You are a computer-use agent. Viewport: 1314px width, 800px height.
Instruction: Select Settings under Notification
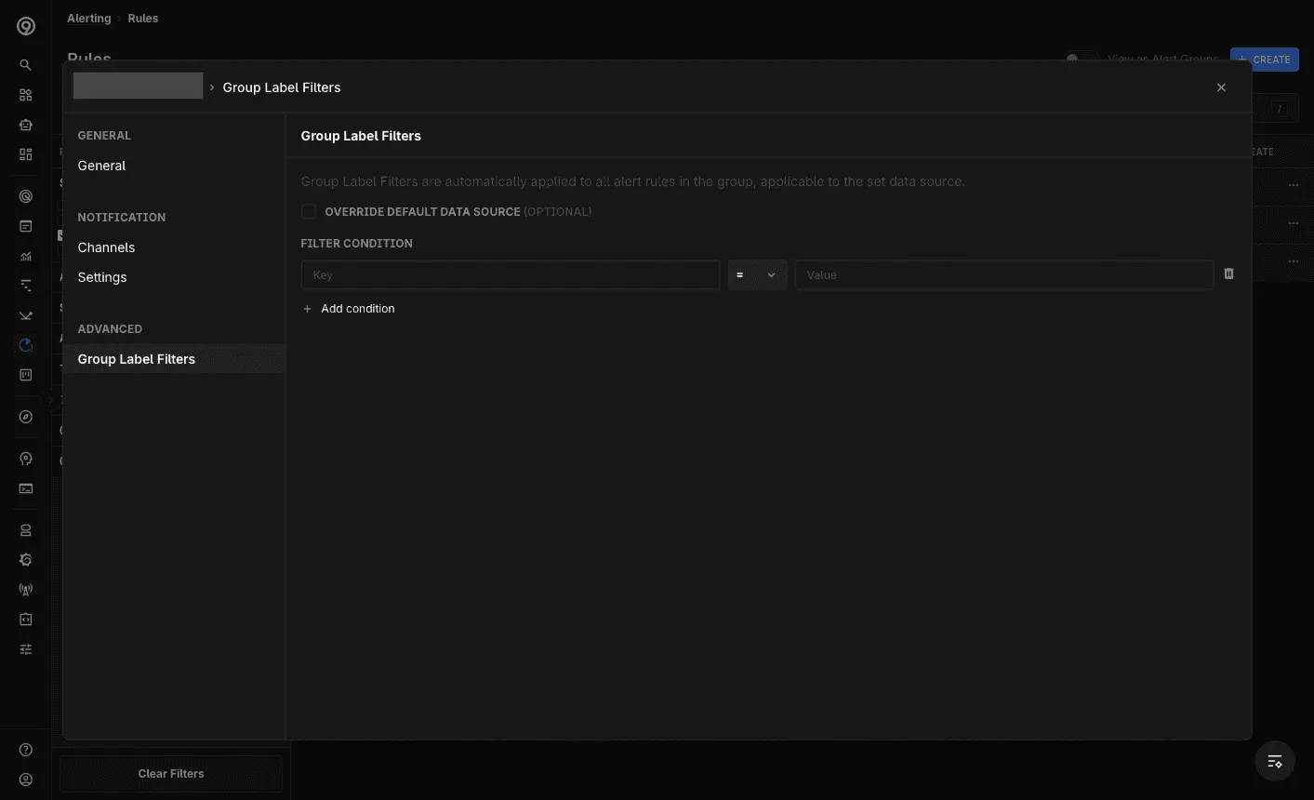tap(102, 277)
